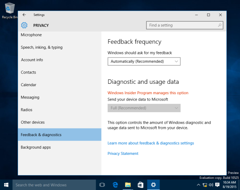Open Speech, inking, & typing settings
The width and height of the screenshot is (240, 190).
(x=60, y=47)
